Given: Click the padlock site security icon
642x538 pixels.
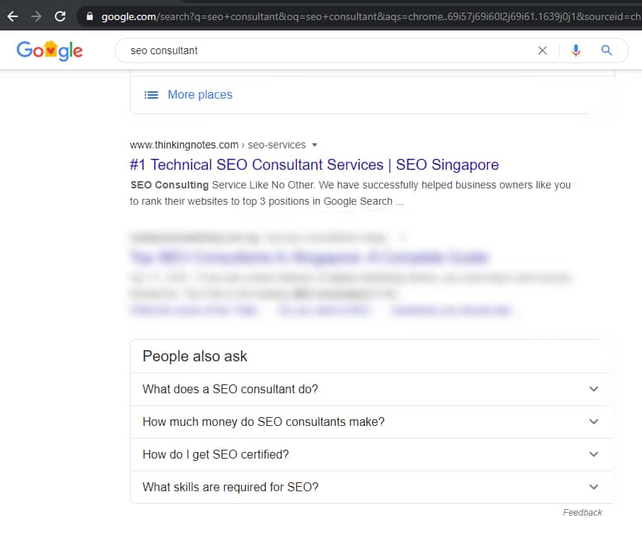Looking at the screenshot, I should 90,16.
